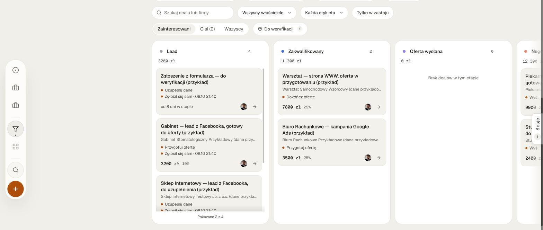This screenshot has width=543, height=230.
Task: Click '7800 zł' amount on Warsztat card
Action: (291, 107)
